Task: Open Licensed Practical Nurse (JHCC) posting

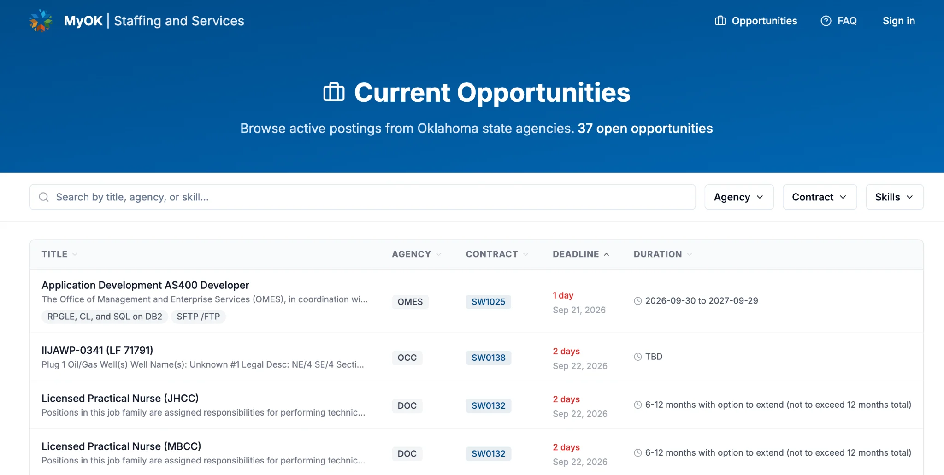Action: click(x=120, y=398)
